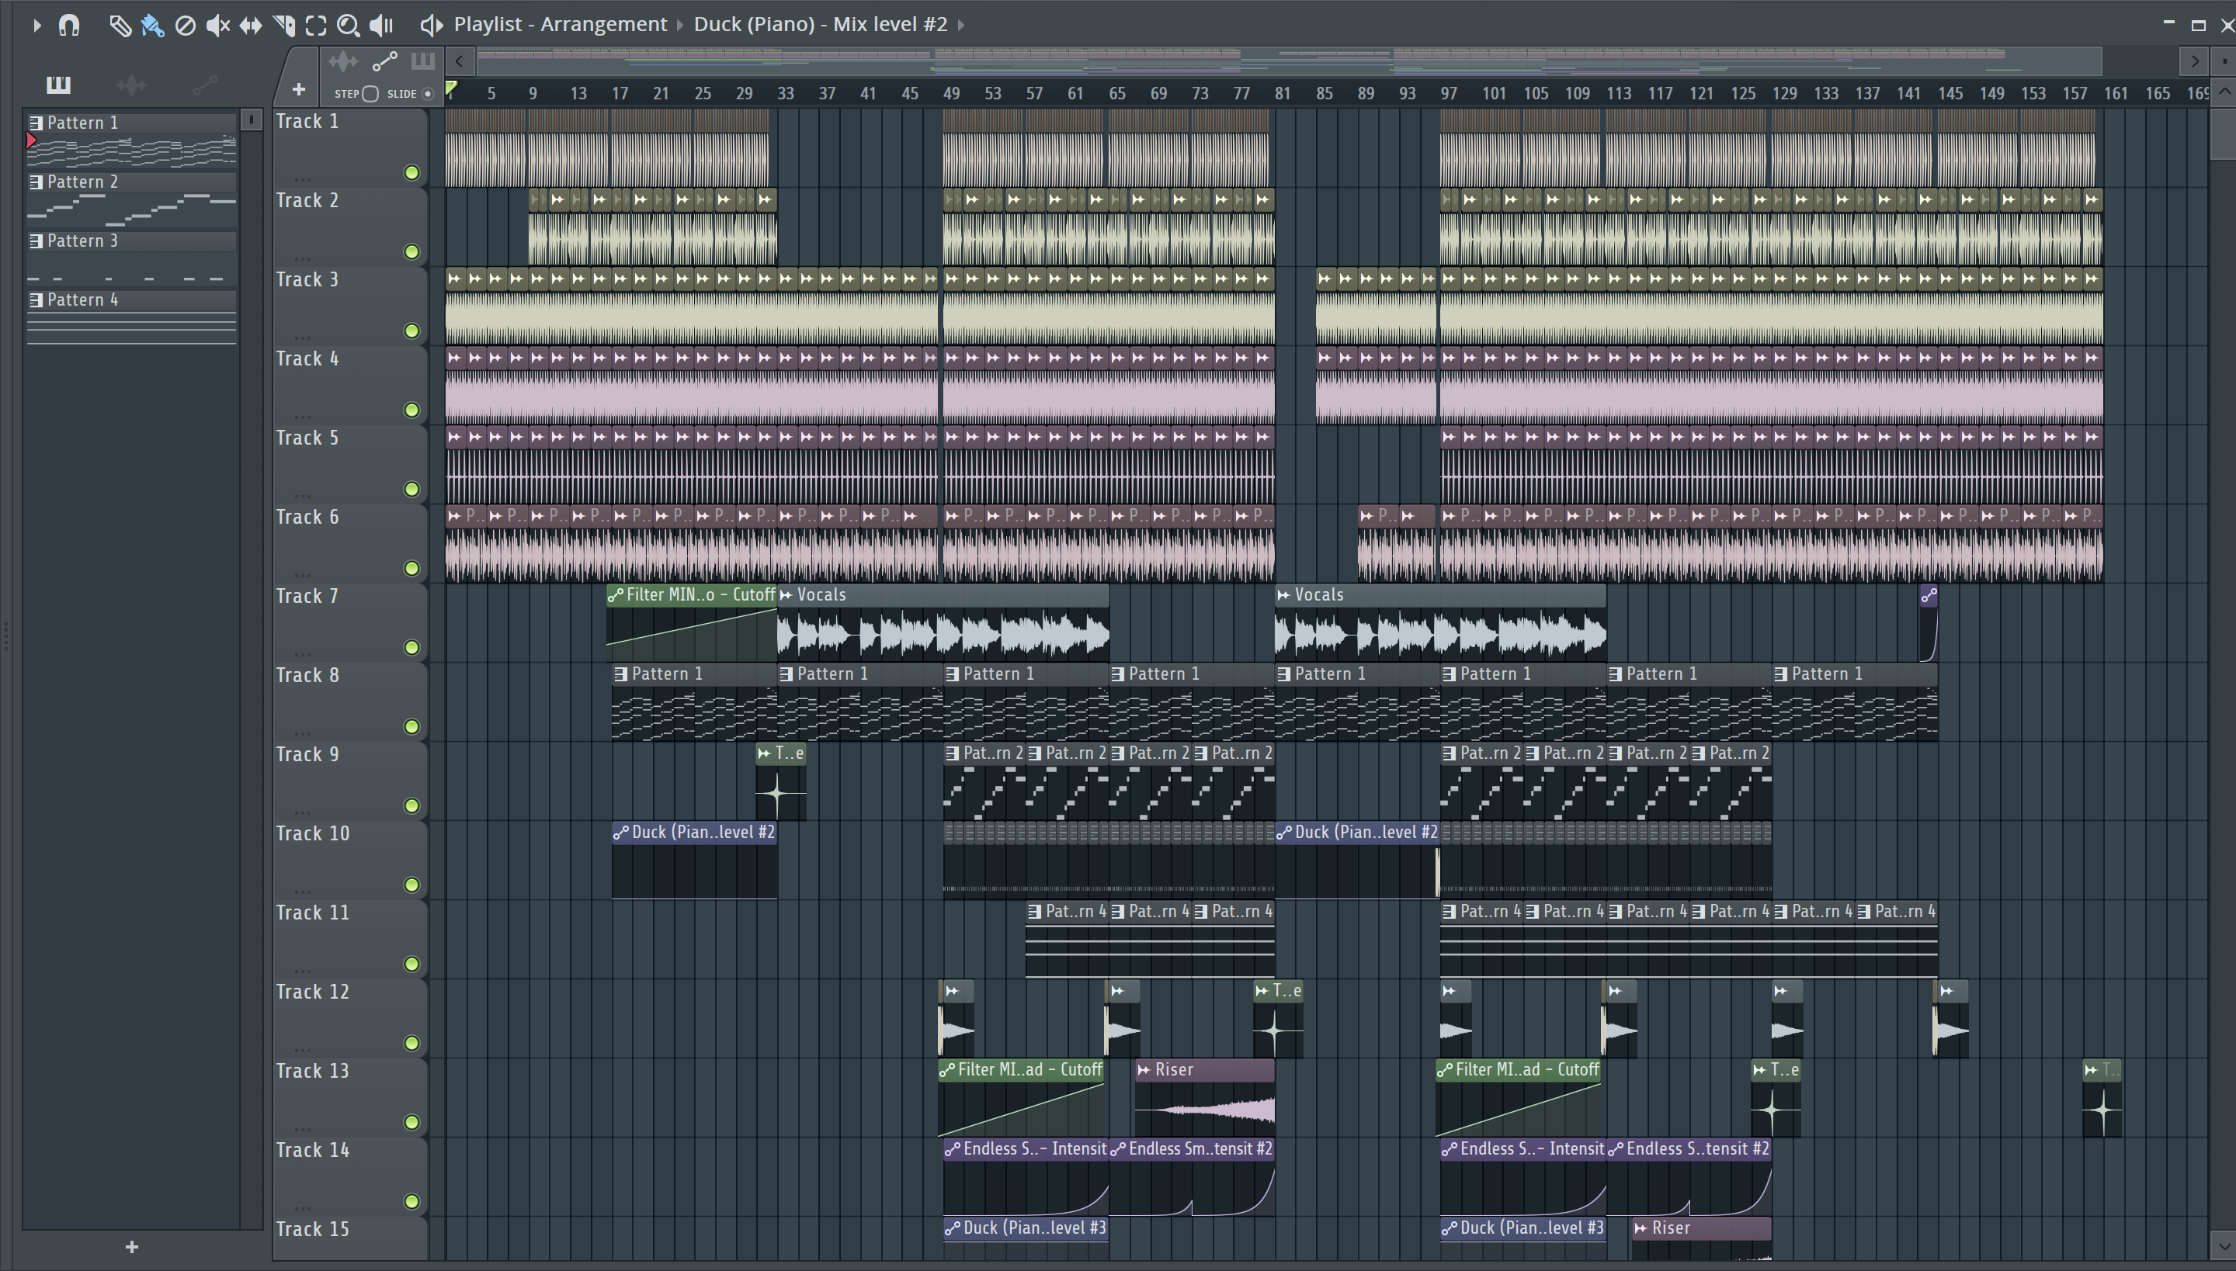
Task: Click the song overview minimap
Action: point(1288,61)
